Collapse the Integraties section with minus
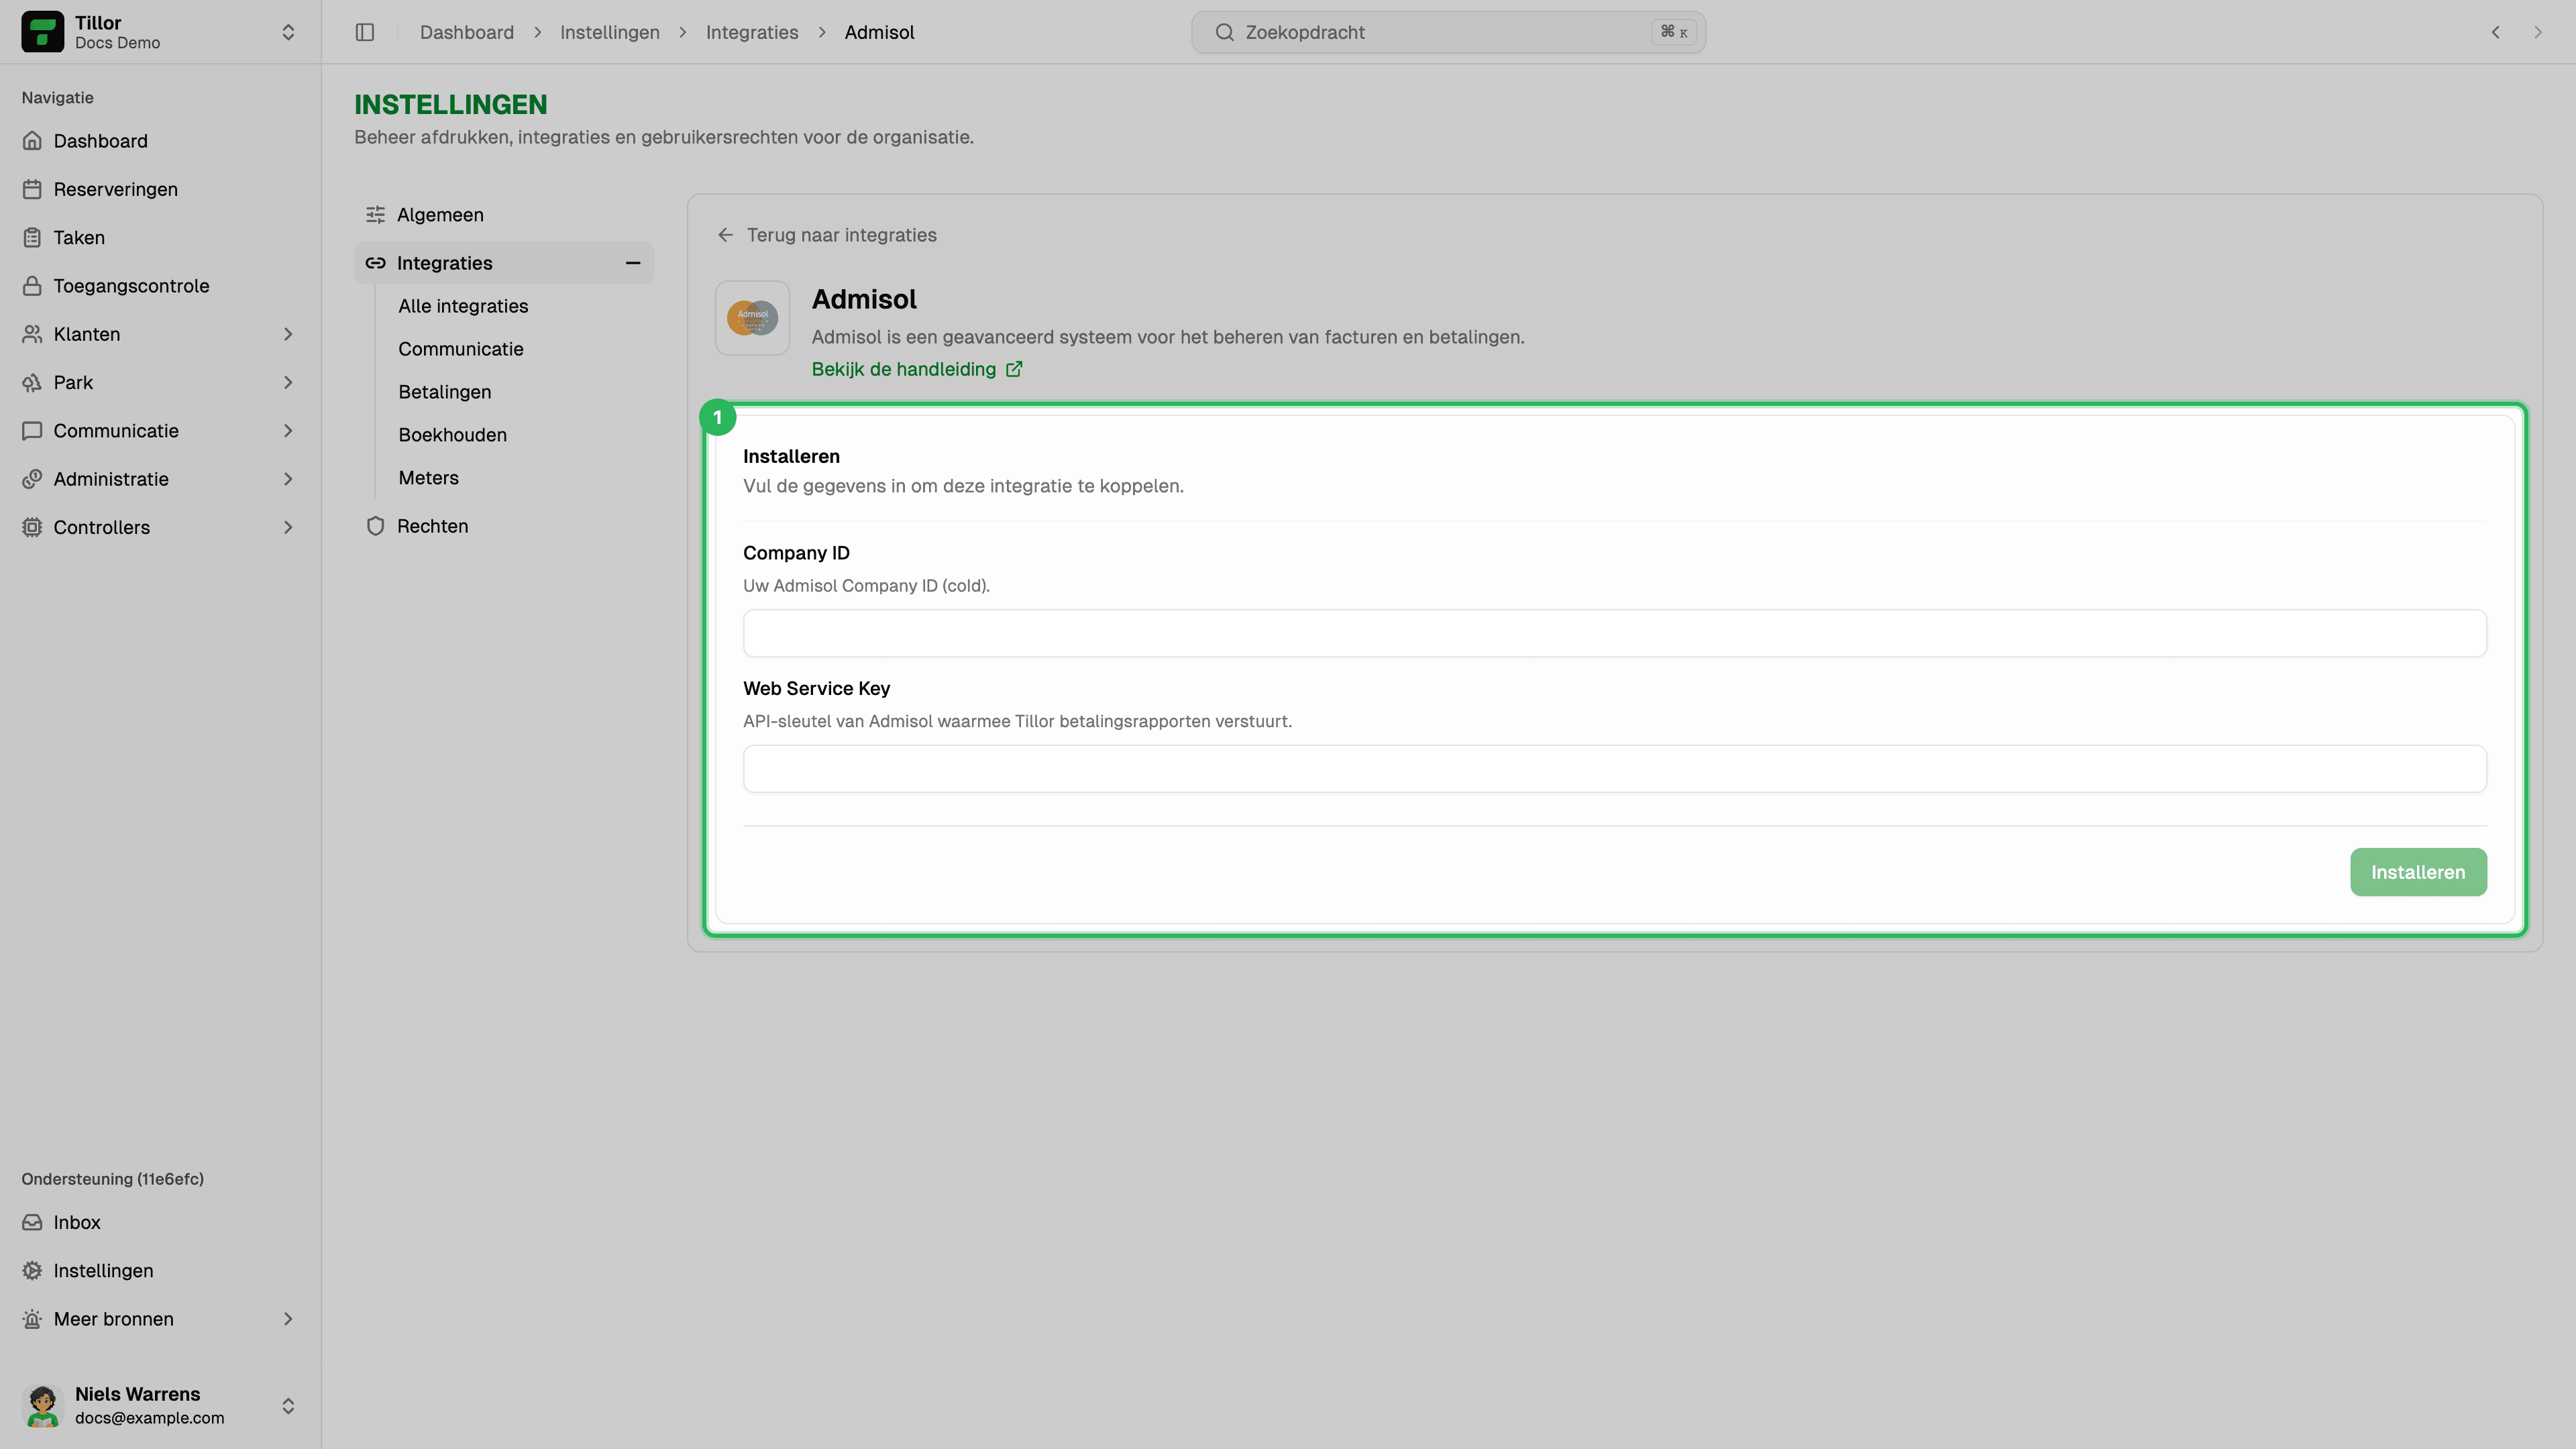 click(x=632, y=263)
